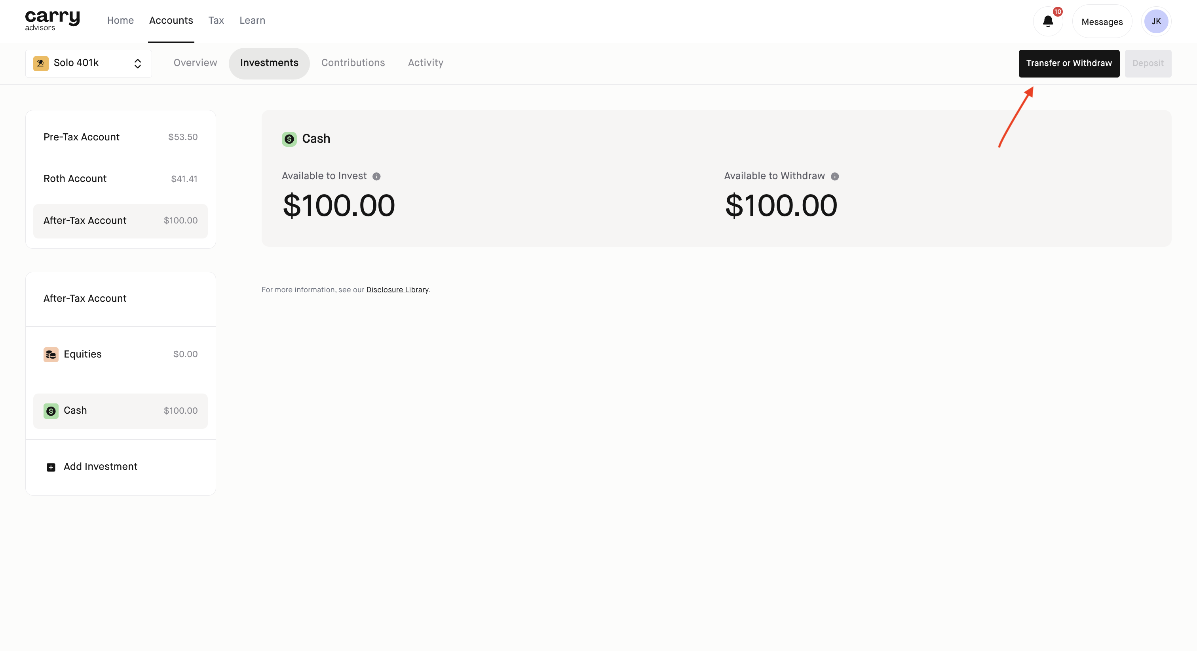
Task: Click Transfer or Withdraw button
Action: [1068, 63]
